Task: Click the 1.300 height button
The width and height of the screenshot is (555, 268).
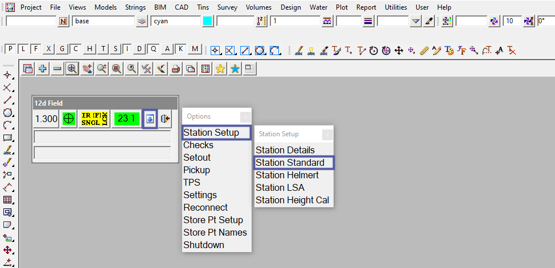Action: [46, 119]
